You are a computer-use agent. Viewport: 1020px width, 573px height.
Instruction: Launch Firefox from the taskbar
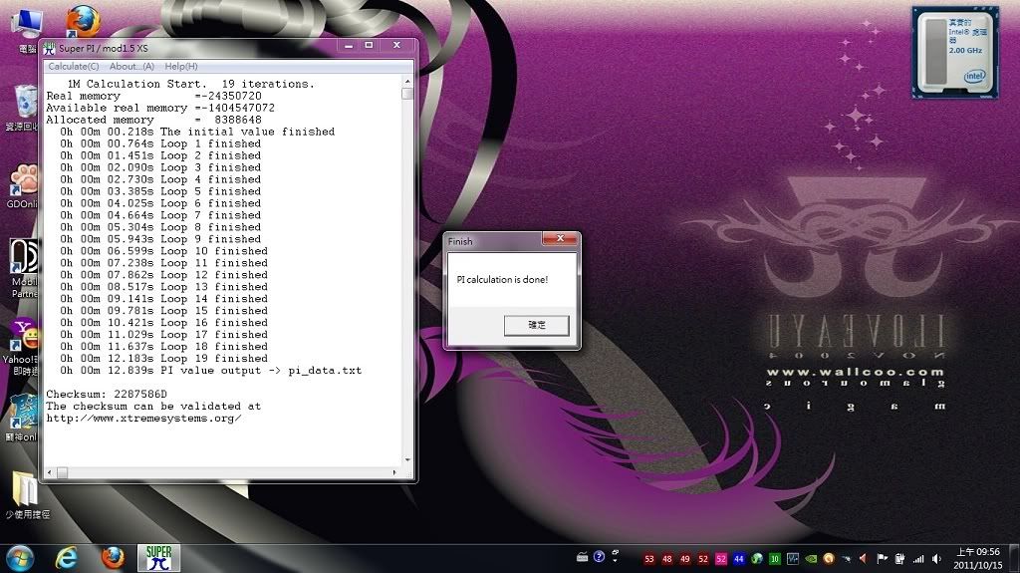click(113, 557)
